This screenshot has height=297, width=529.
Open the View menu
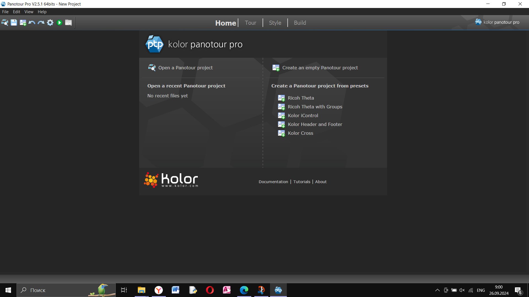click(29, 12)
